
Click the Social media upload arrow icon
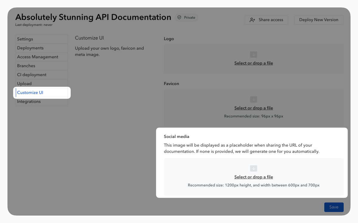pyautogui.click(x=254, y=169)
